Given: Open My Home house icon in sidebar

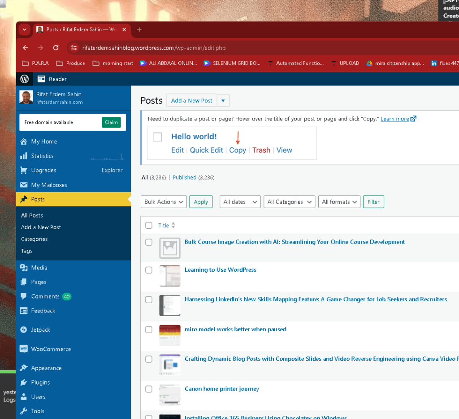Looking at the screenshot, I should pos(24,141).
